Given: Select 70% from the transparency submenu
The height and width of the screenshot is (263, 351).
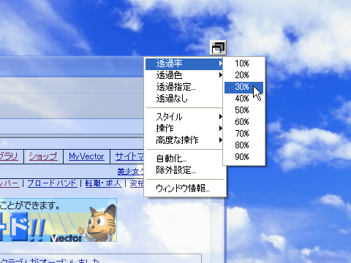Looking at the screenshot, I should coord(244,134).
